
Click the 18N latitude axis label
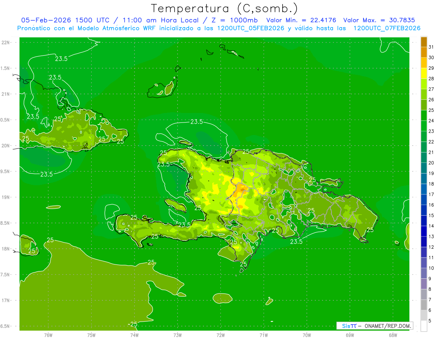point(6,249)
